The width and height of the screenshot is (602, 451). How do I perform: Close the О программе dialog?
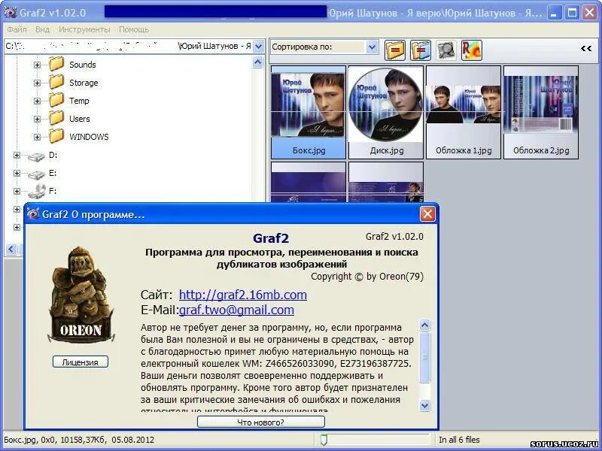tap(427, 213)
